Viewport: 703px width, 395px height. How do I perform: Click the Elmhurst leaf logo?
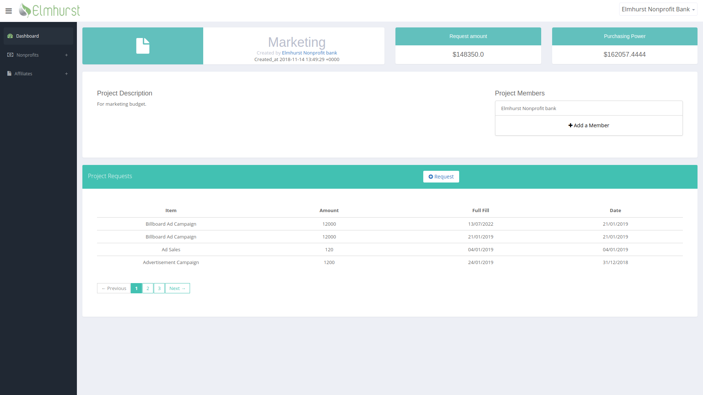(x=49, y=10)
